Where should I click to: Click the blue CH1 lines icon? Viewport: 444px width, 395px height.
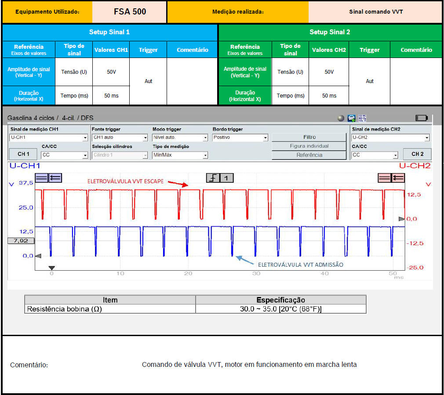coord(42,178)
